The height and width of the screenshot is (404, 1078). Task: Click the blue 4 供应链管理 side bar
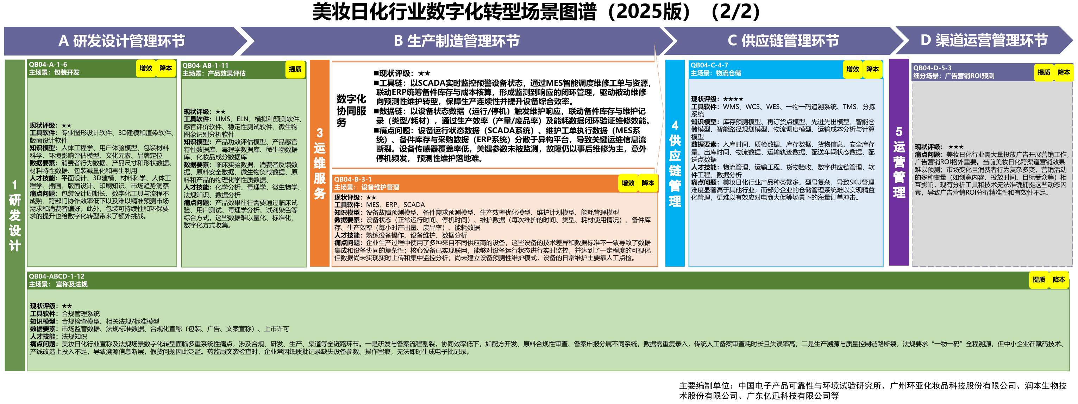coord(675,163)
